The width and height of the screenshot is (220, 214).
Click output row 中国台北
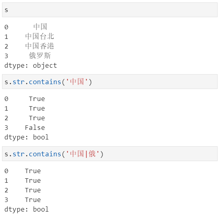(29, 36)
